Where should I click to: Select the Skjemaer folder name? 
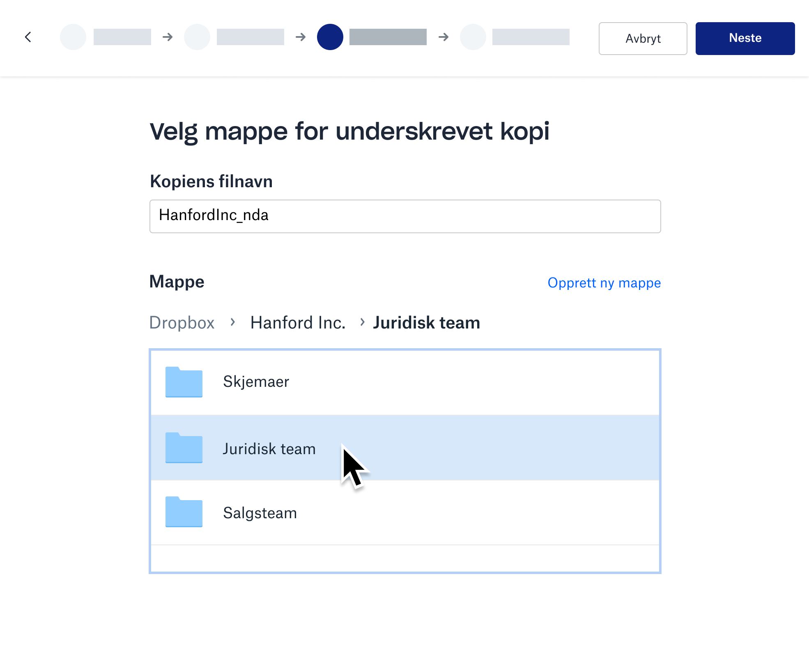pyautogui.click(x=256, y=382)
